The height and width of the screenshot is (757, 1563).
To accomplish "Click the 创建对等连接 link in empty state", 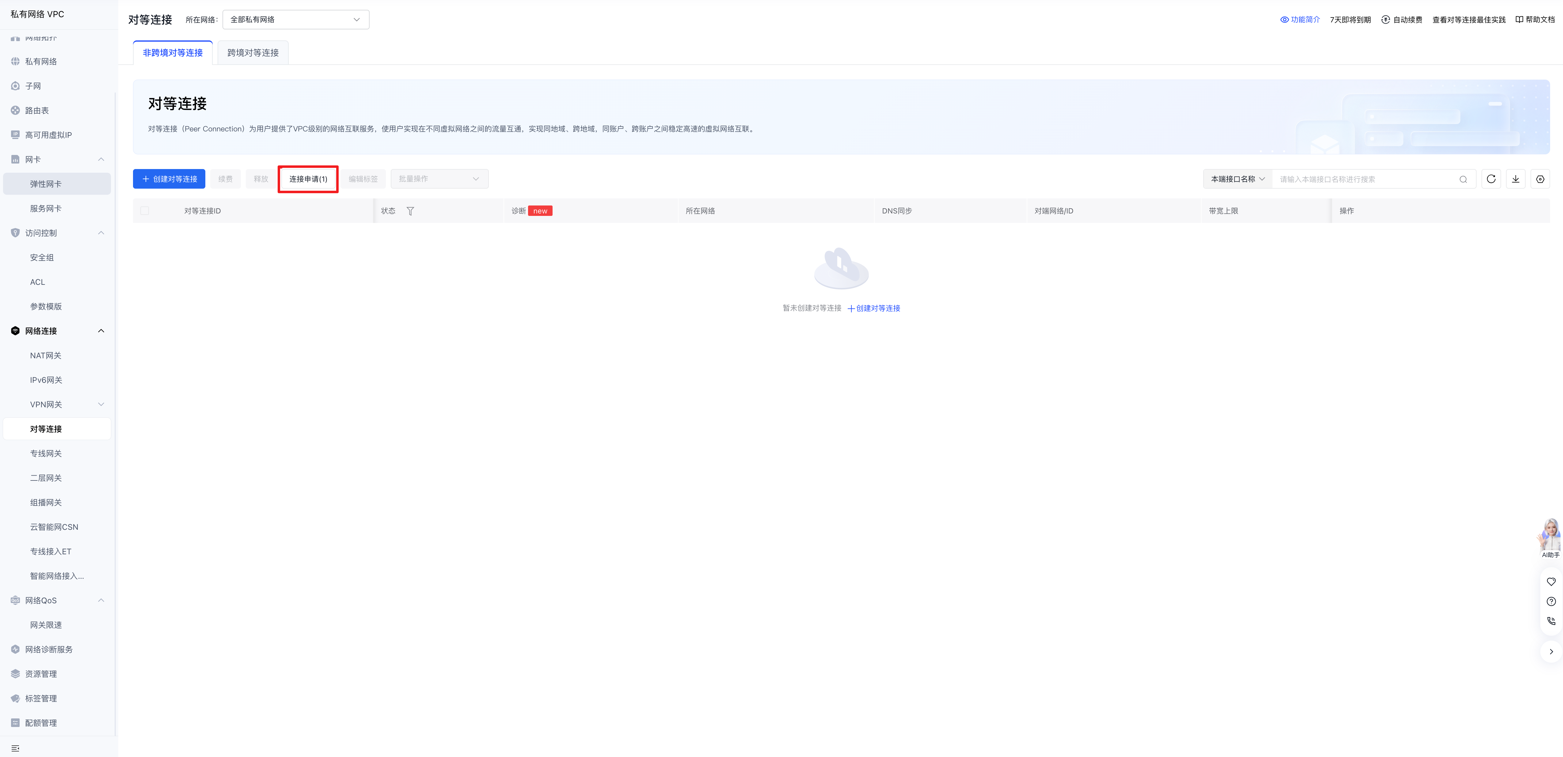I will pyautogui.click(x=874, y=308).
